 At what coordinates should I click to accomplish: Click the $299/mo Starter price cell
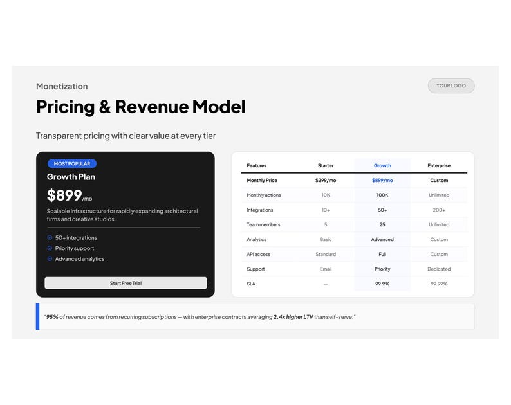(x=326, y=181)
